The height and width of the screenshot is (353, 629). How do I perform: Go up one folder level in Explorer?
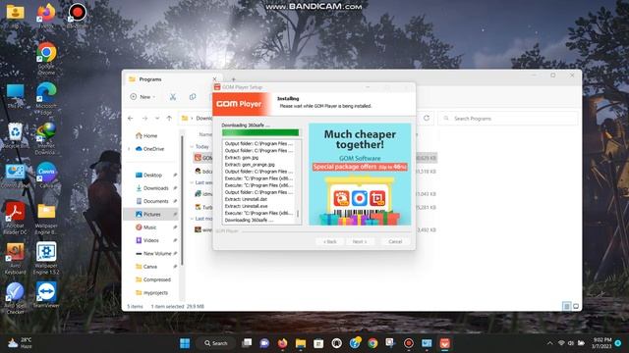coord(169,118)
